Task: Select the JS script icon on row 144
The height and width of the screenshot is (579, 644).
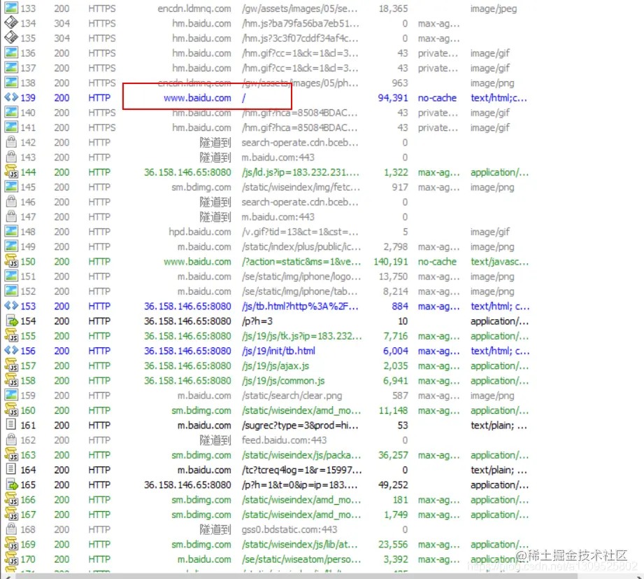Action: [11, 172]
